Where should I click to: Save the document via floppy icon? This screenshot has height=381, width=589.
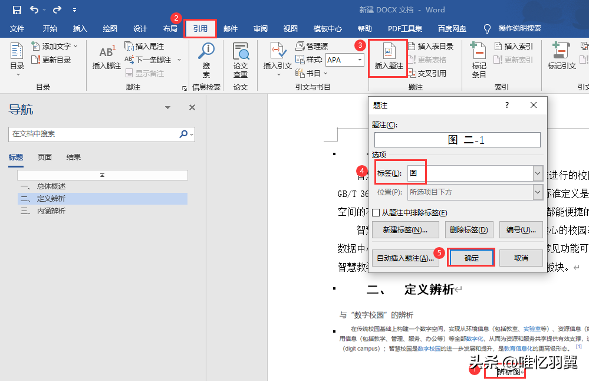(x=17, y=10)
